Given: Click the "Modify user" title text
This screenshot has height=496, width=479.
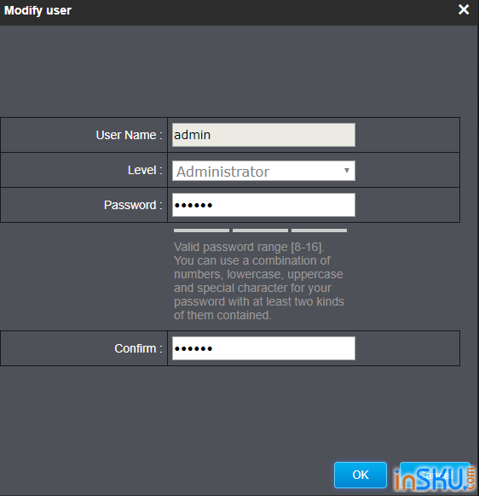Looking at the screenshot, I should coord(38,10).
